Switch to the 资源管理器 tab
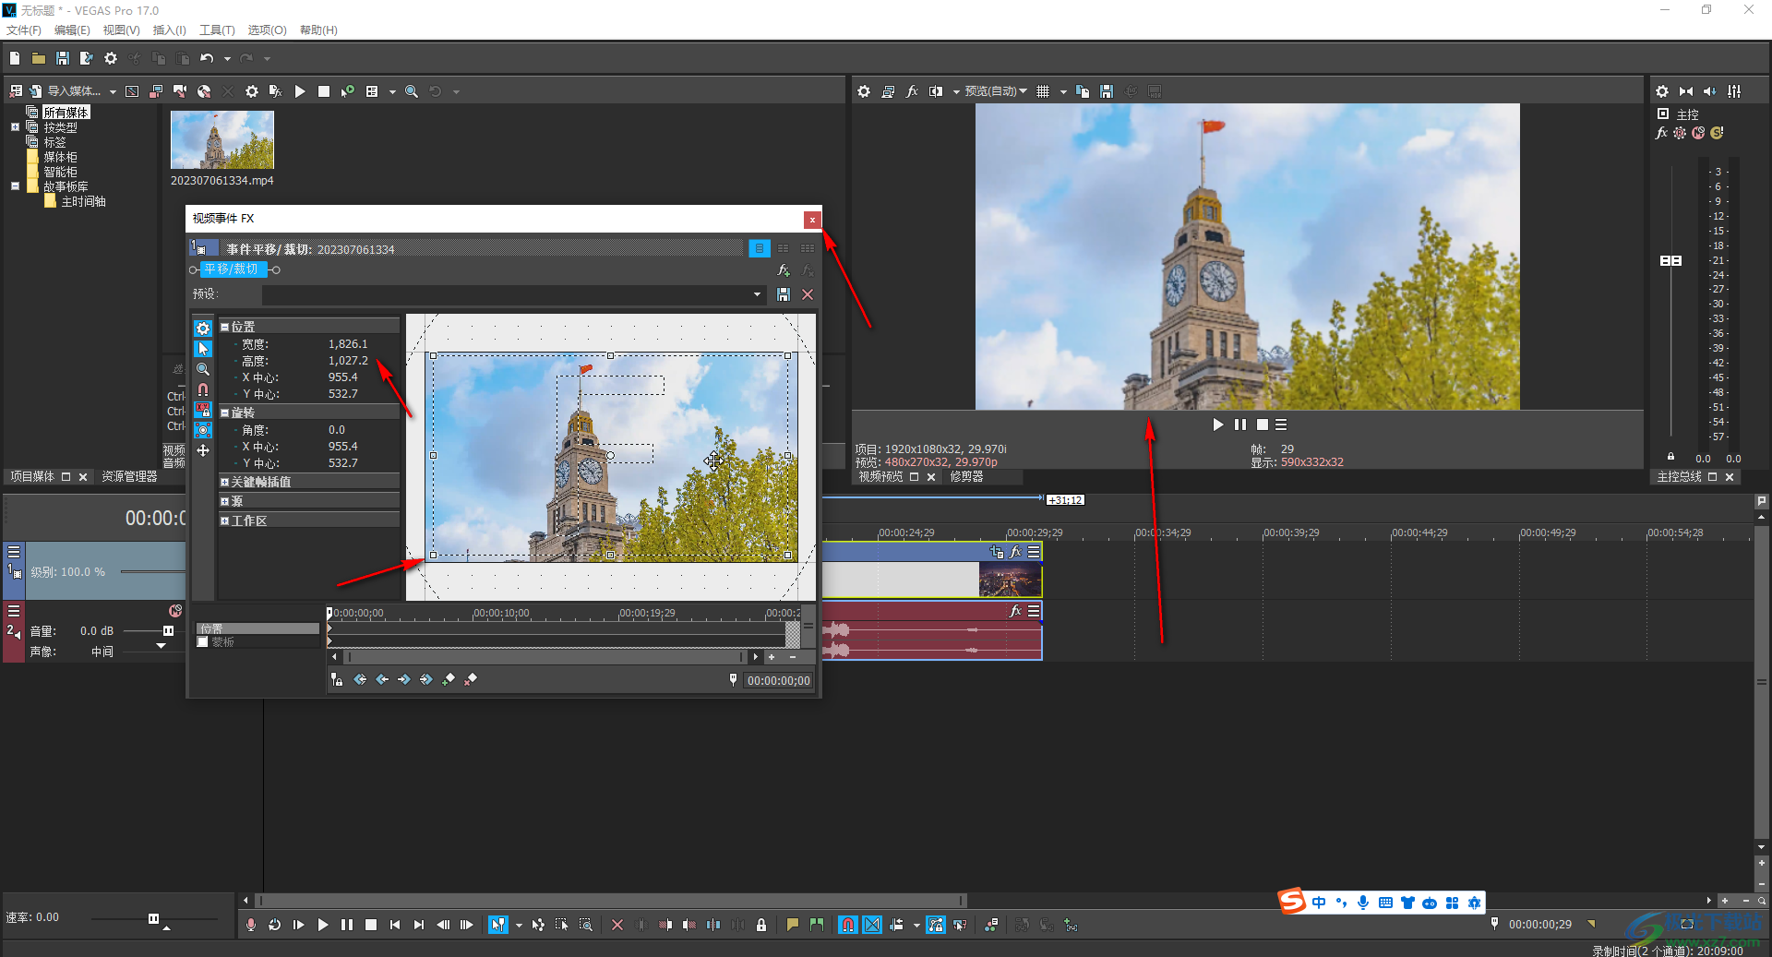Image resolution: width=1772 pixels, height=957 pixels. pyautogui.click(x=129, y=477)
